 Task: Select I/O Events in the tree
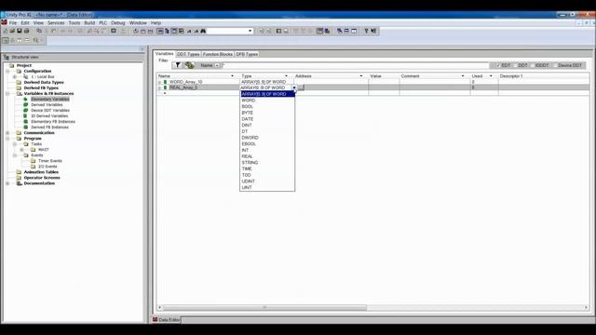[x=47, y=167]
